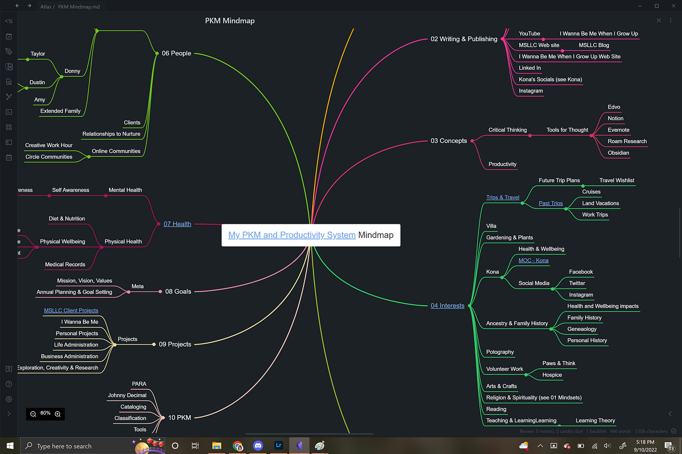Open the graph view ribbon icon
The image size is (682, 454).
[x=9, y=97]
